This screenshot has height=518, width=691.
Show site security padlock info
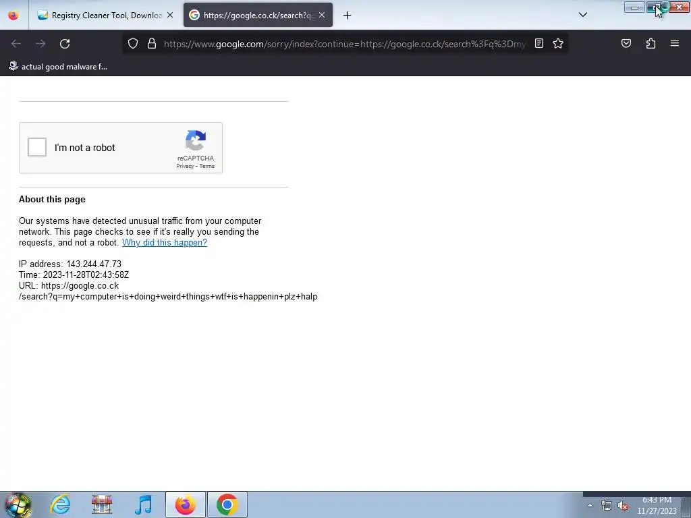pyautogui.click(x=152, y=44)
